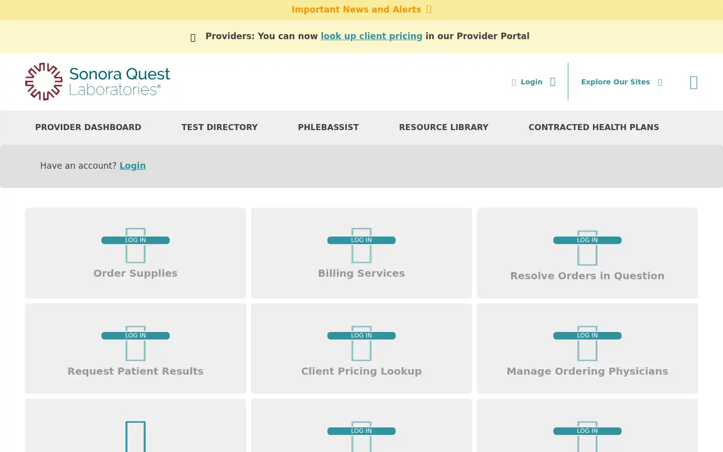Expand the Important News and Alerts banner
The image size is (723, 452).
click(x=361, y=10)
